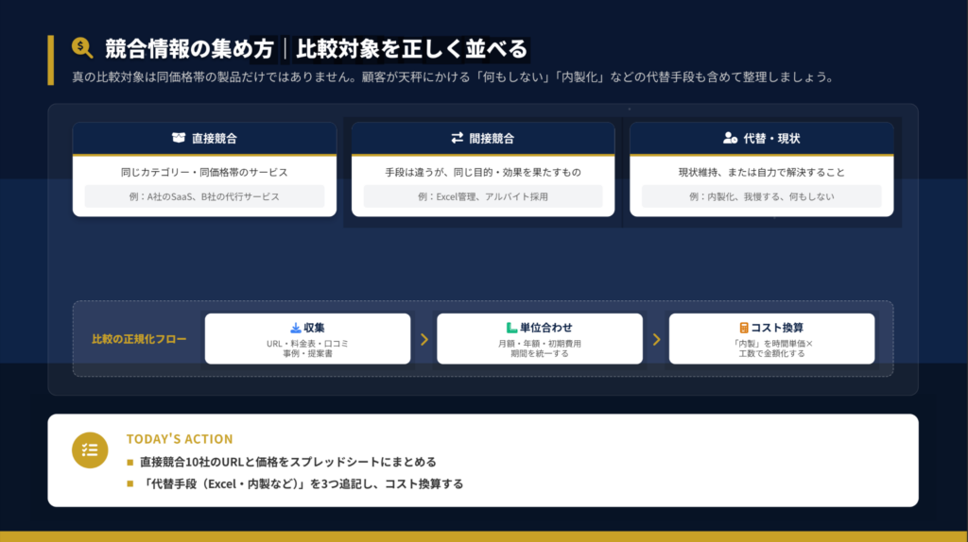Click the download icon next to 収集
Screen dimensions: 968x542
click(x=295, y=328)
